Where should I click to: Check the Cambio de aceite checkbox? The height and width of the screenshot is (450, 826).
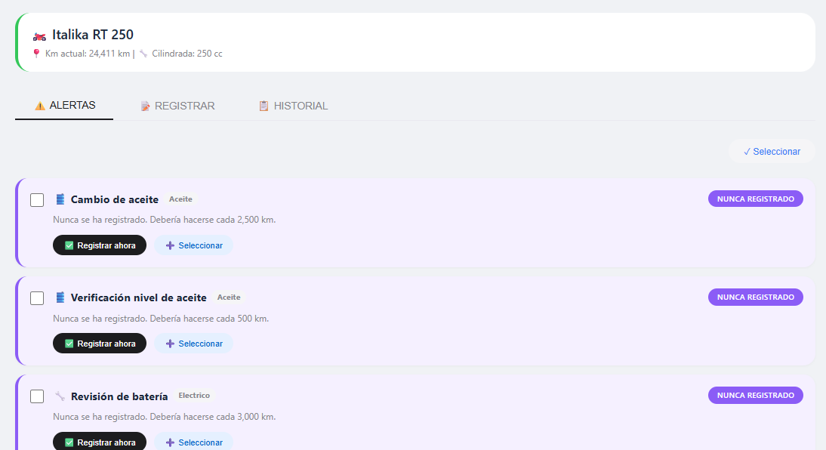pos(37,200)
